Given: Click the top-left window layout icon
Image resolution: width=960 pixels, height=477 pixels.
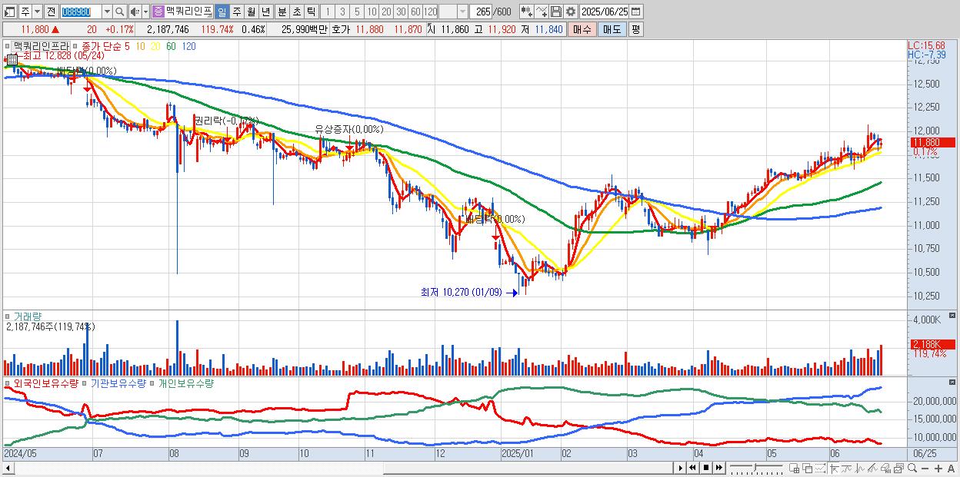Looking at the screenshot, I should (8, 12).
